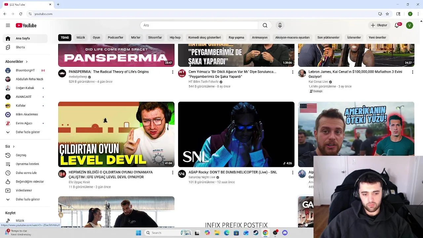The image size is (423, 238).
Task: Select the Müzik filter chip
Action: click(81, 37)
